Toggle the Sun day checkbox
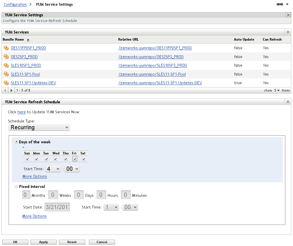The height and width of the screenshot is (246, 293). (x=27, y=159)
